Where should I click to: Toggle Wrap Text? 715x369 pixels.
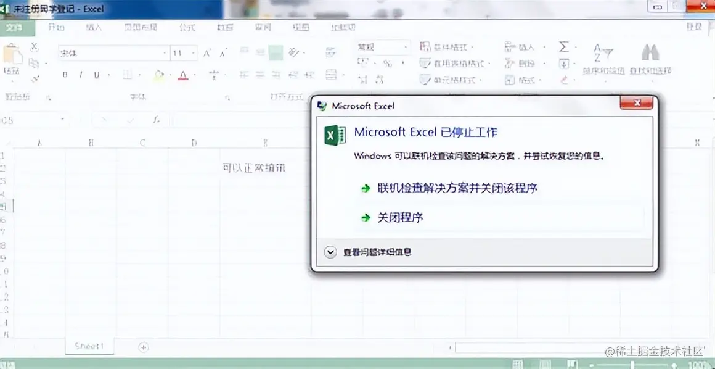(x=332, y=52)
